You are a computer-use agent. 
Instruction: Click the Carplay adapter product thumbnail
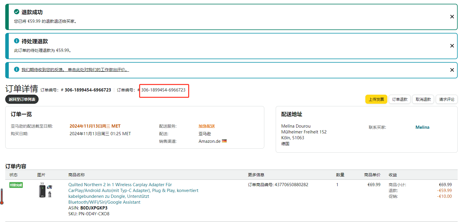(45, 190)
